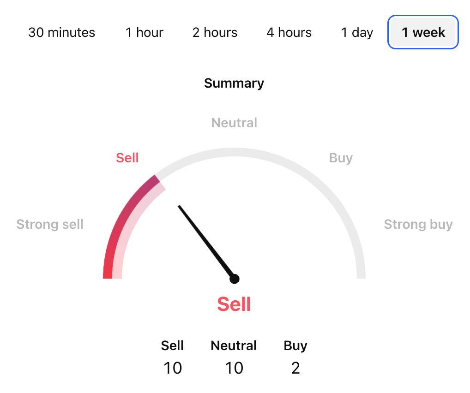
Task: Click the Neutral label above gauge
Action: [234, 123]
